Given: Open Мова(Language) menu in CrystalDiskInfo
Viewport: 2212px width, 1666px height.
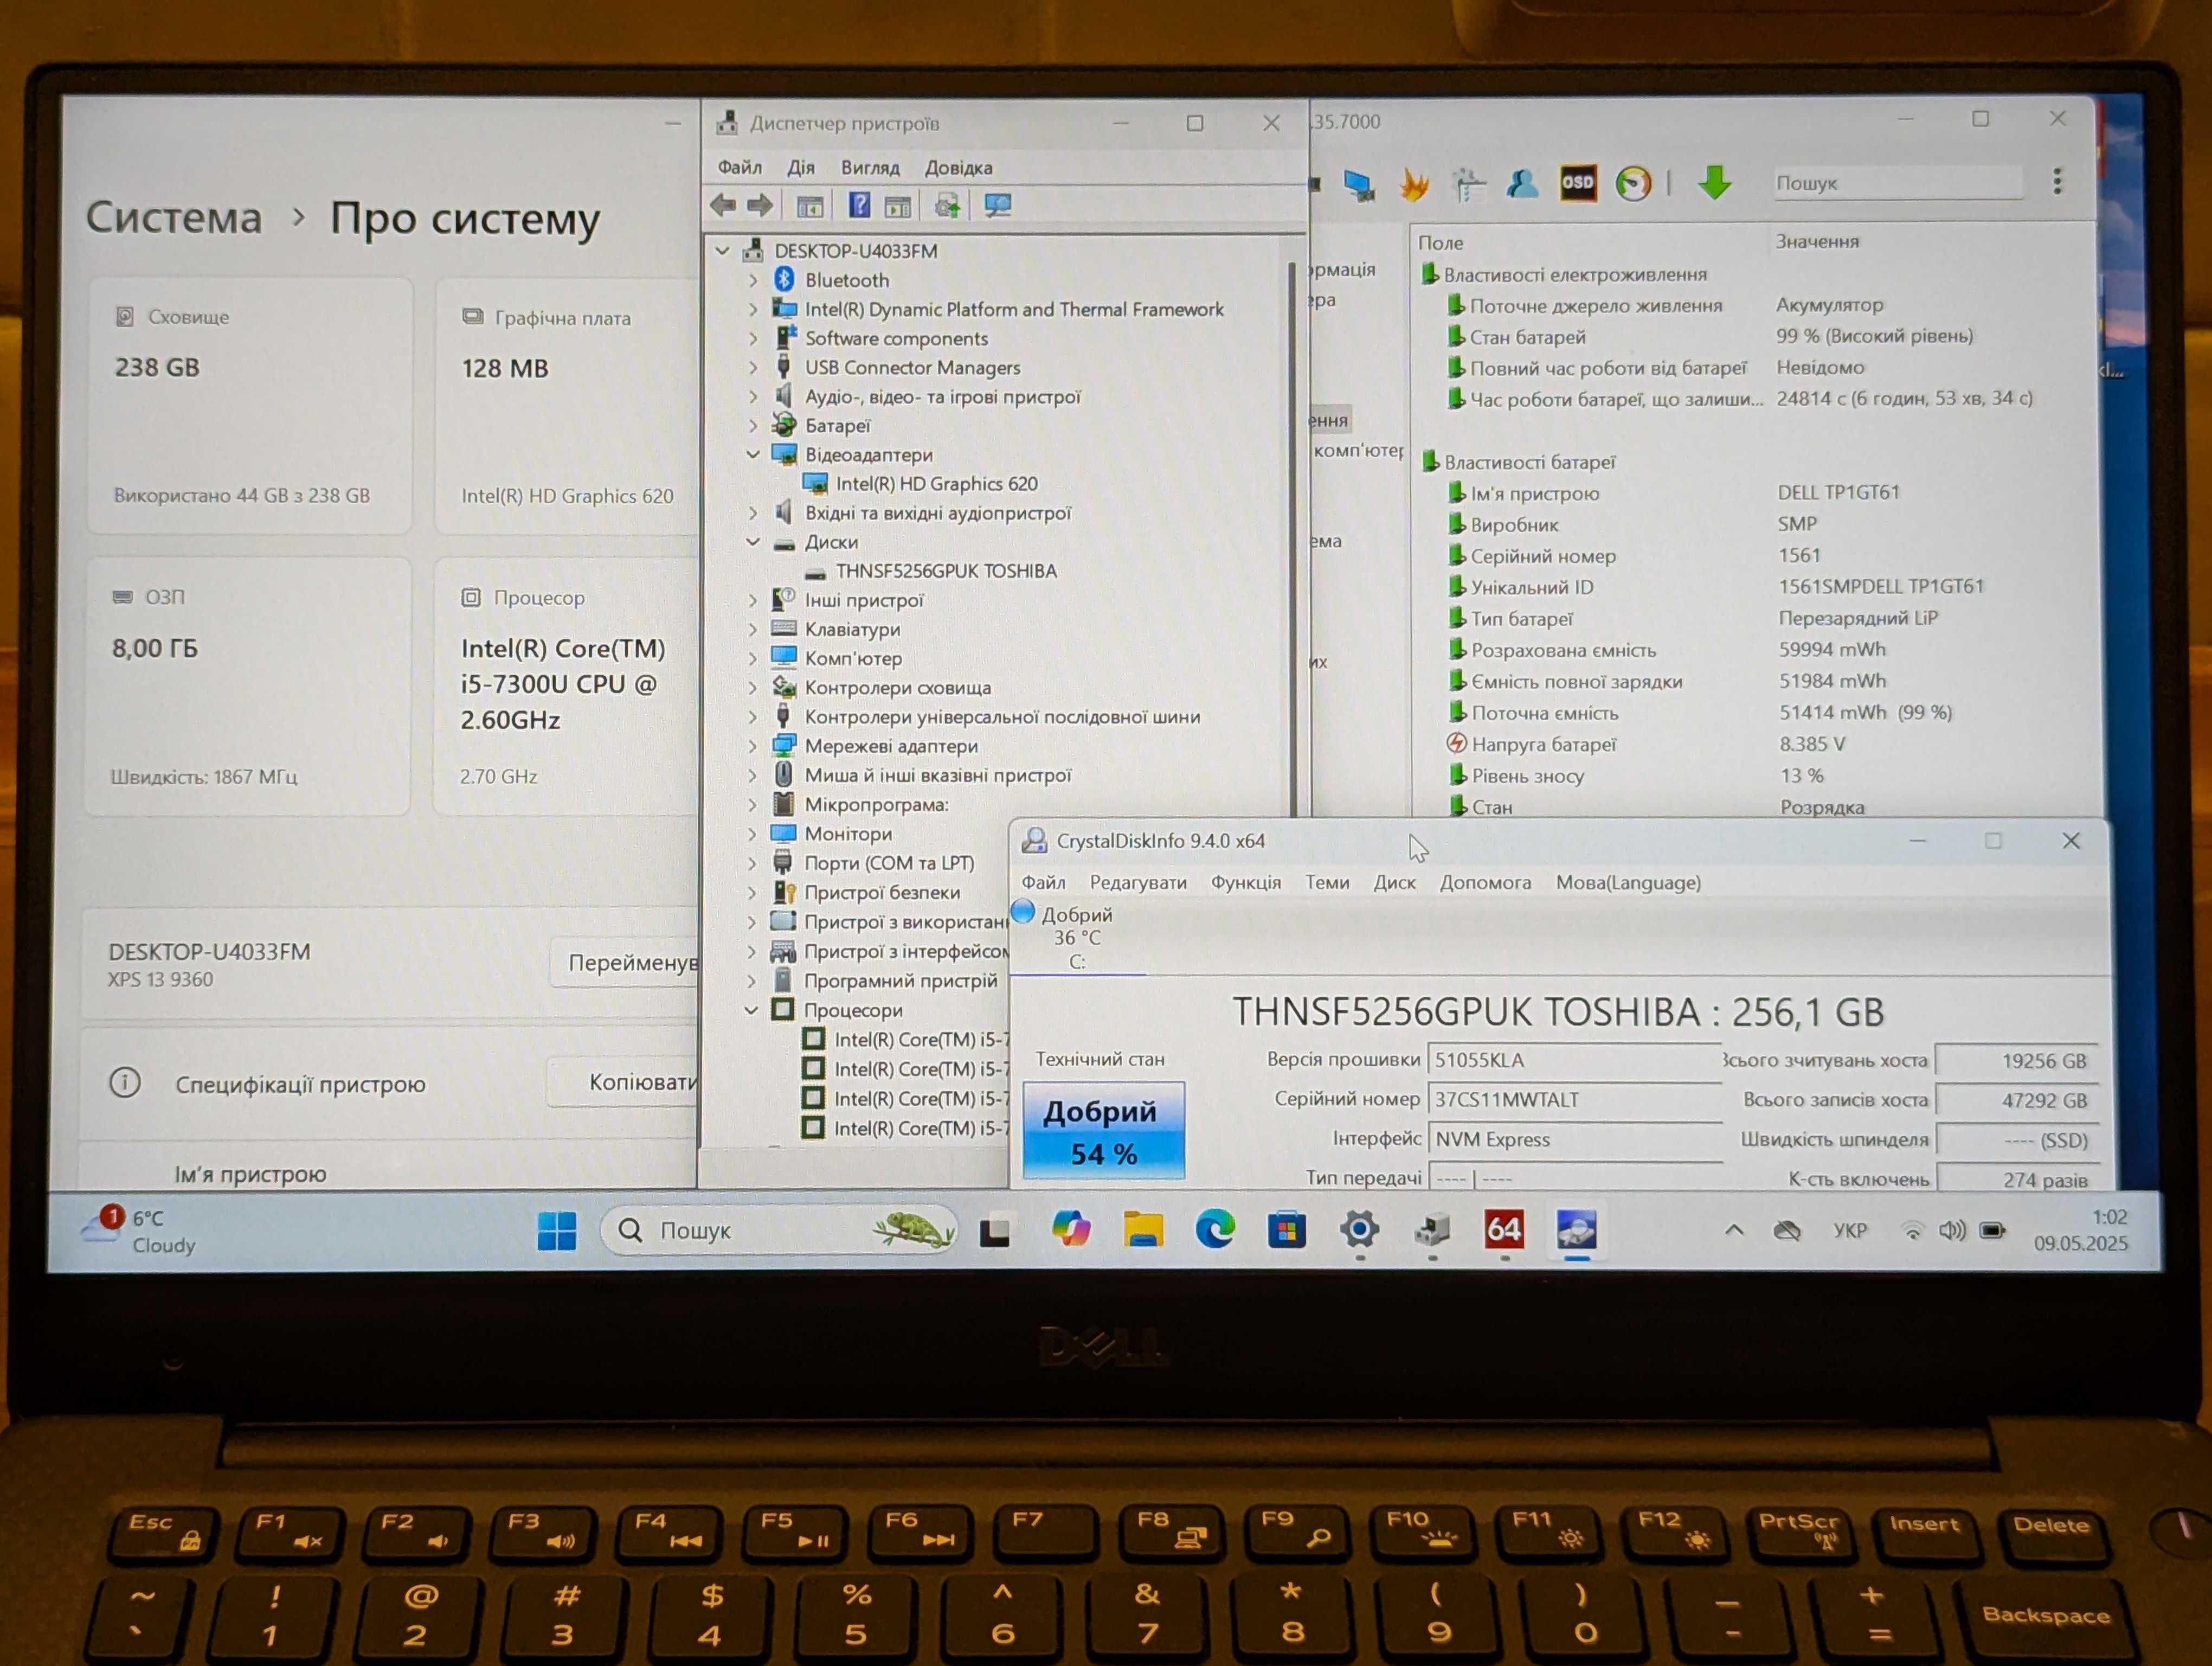Looking at the screenshot, I should click(x=1628, y=882).
